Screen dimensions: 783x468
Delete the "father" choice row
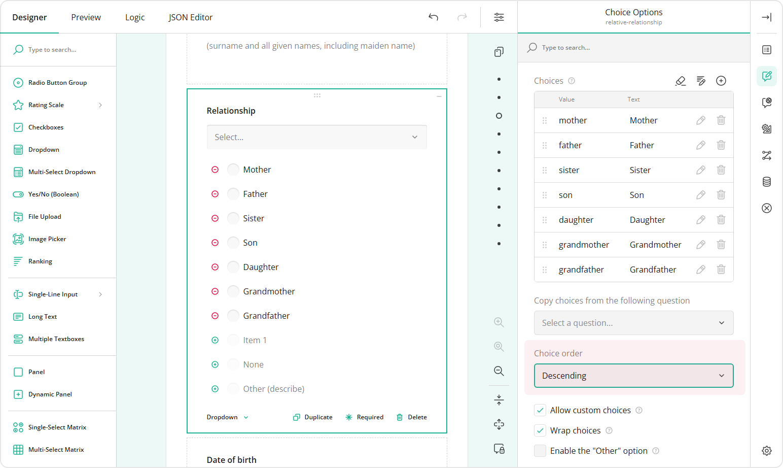pyautogui.click(x=721, y=145)
